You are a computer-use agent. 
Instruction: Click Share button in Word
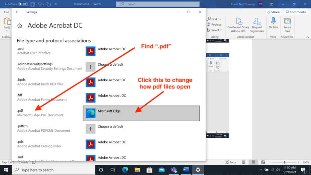coord(273,12)
